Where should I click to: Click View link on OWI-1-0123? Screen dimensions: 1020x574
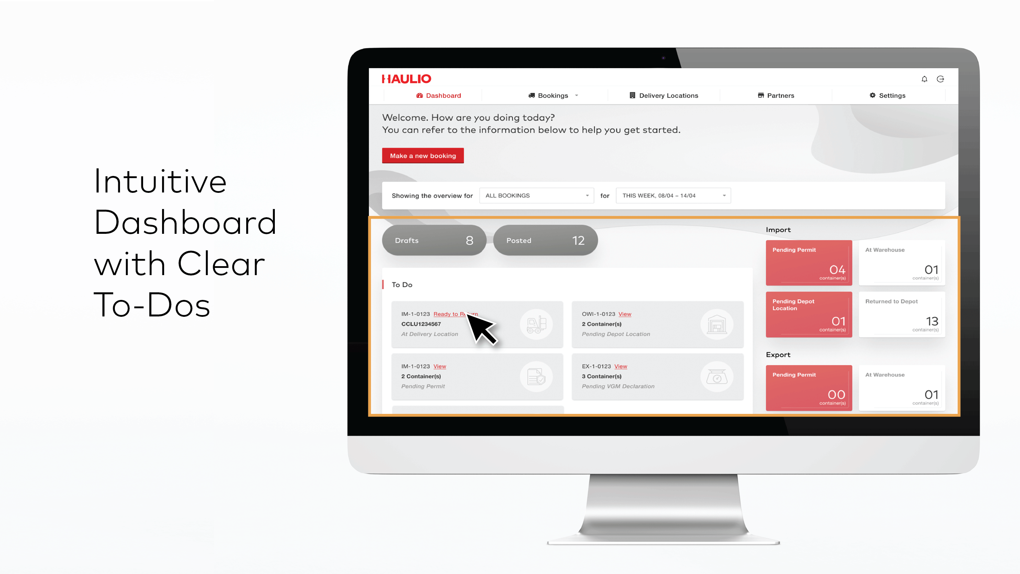point(624,313)
